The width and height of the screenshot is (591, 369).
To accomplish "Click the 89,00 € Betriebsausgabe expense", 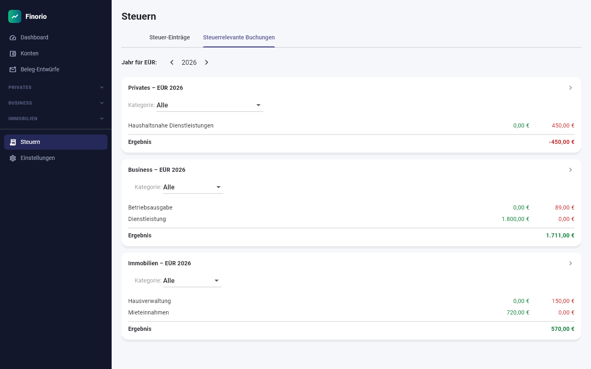I will click(x=565, y=207).
